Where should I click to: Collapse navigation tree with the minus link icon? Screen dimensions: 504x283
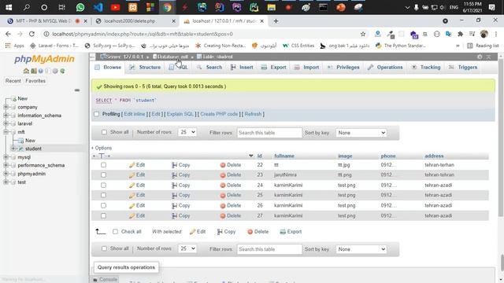77,90
